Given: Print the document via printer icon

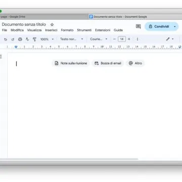Looking at the screenshot, I should coord(20,39).
